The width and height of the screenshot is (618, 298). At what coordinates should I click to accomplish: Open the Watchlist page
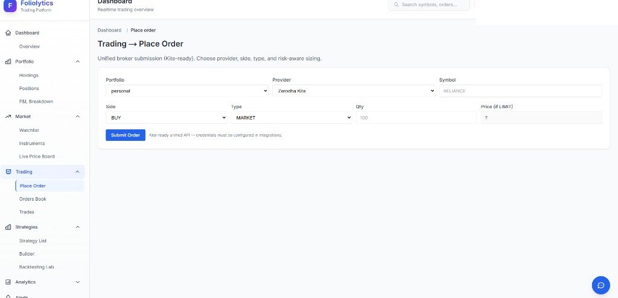pos(29,130)
